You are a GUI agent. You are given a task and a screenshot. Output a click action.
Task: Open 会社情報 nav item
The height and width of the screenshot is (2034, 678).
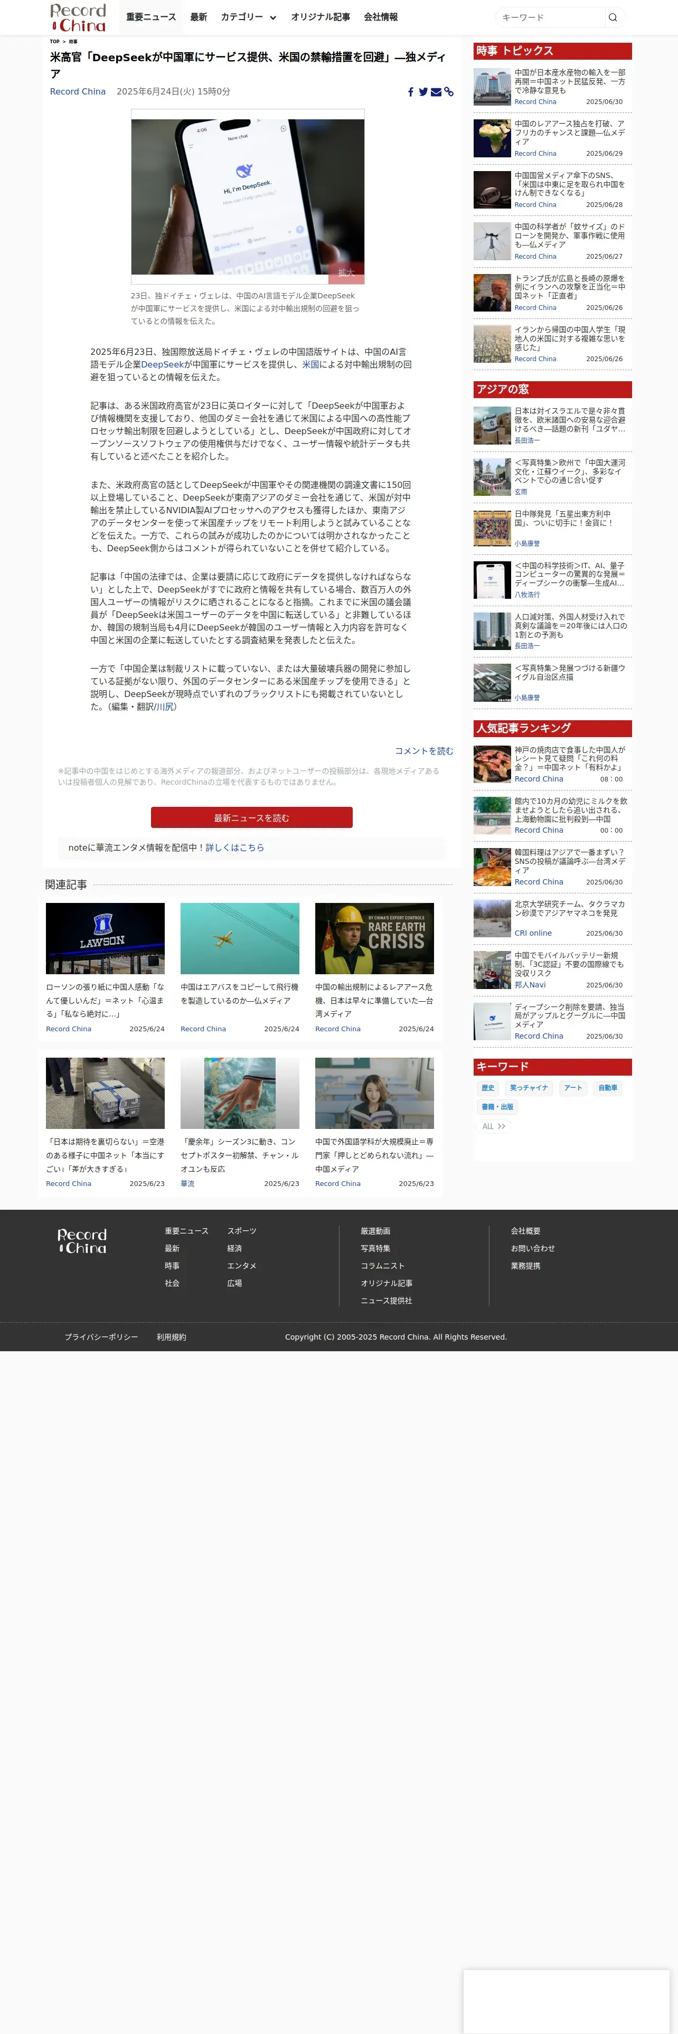pos(380,17)
